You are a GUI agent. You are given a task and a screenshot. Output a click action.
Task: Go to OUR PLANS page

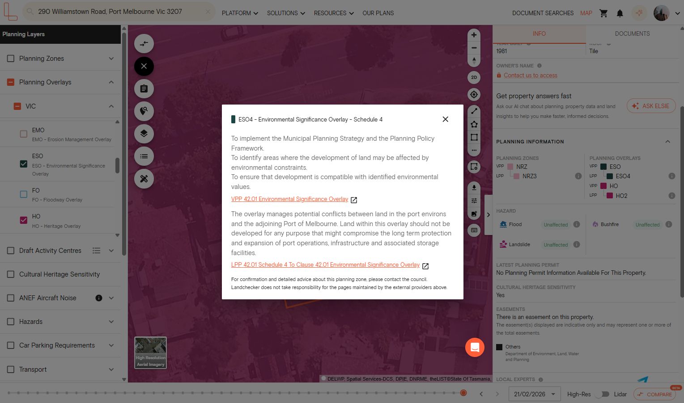click(378, 13)
